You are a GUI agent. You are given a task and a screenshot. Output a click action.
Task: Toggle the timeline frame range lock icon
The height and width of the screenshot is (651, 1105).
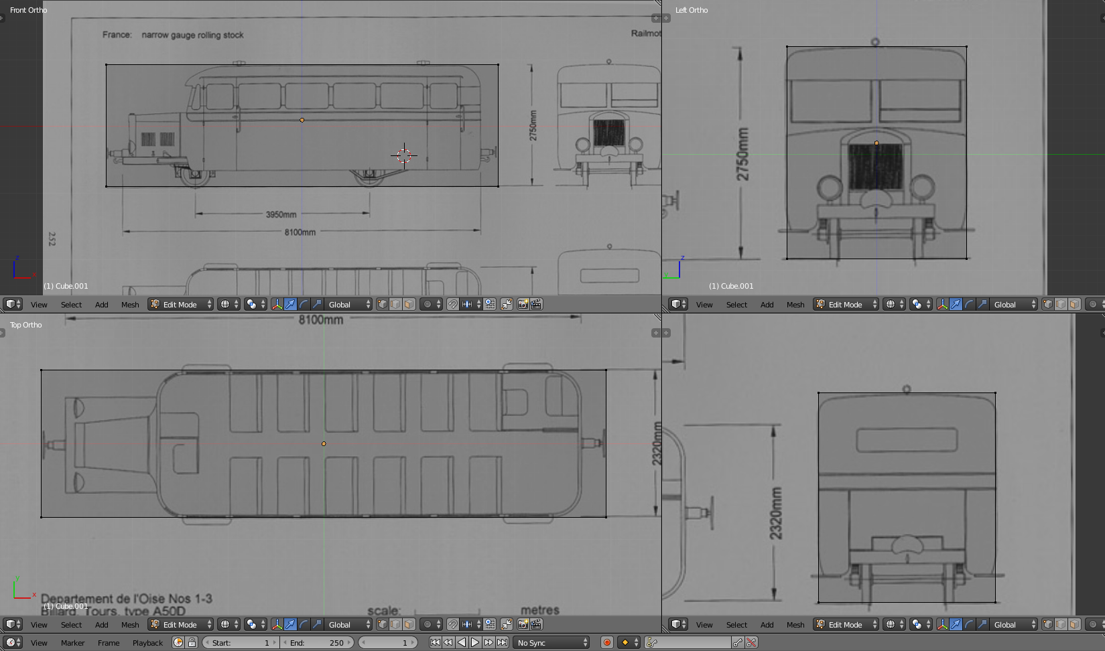coord(192,642)
